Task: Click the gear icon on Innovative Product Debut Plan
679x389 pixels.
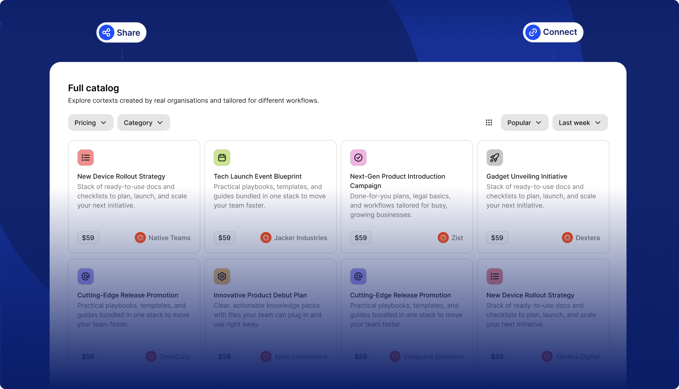Action: [x=222, y=276]
